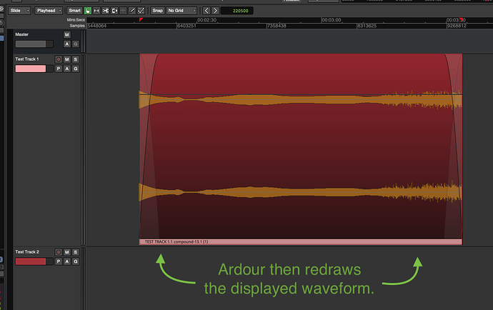Click the nudge clock value field
This screenshot has width=493, height=310.
[241, 11]
